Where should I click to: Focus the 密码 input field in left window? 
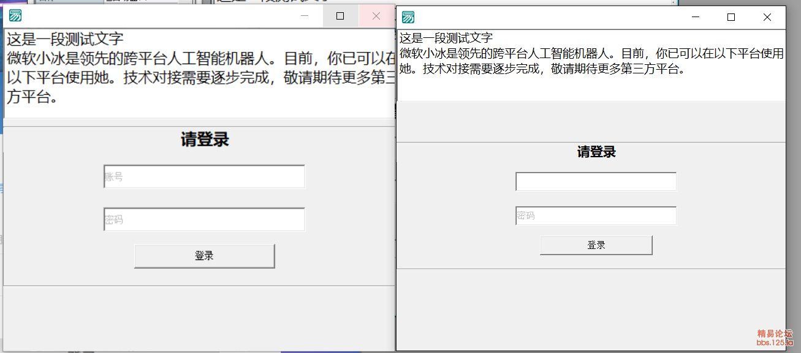click(x=204, y=220)
